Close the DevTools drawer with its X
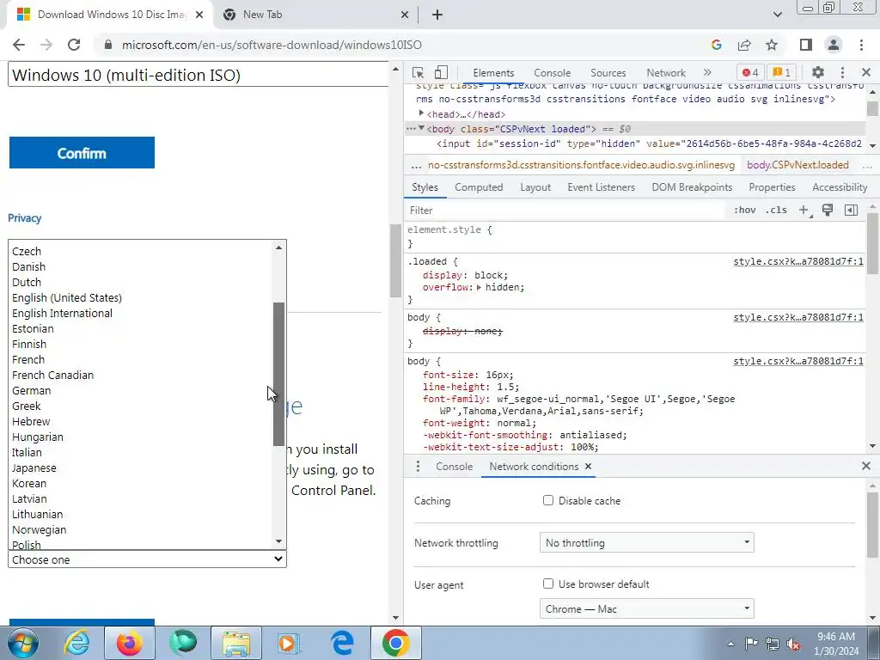The height and width of the screenshot is (660, 880). (x=866, y=466)
